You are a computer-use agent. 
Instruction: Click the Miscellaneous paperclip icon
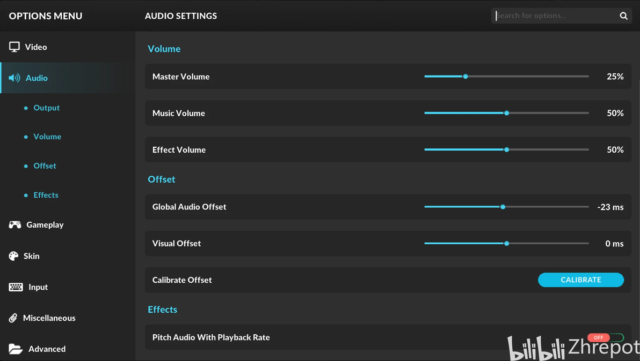point(13,318)
